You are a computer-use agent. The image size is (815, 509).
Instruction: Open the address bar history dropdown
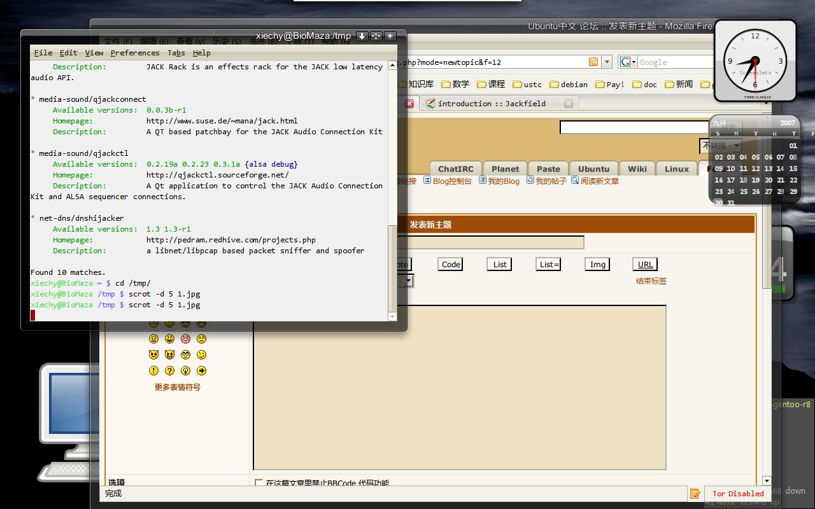(x=607, y=62)
